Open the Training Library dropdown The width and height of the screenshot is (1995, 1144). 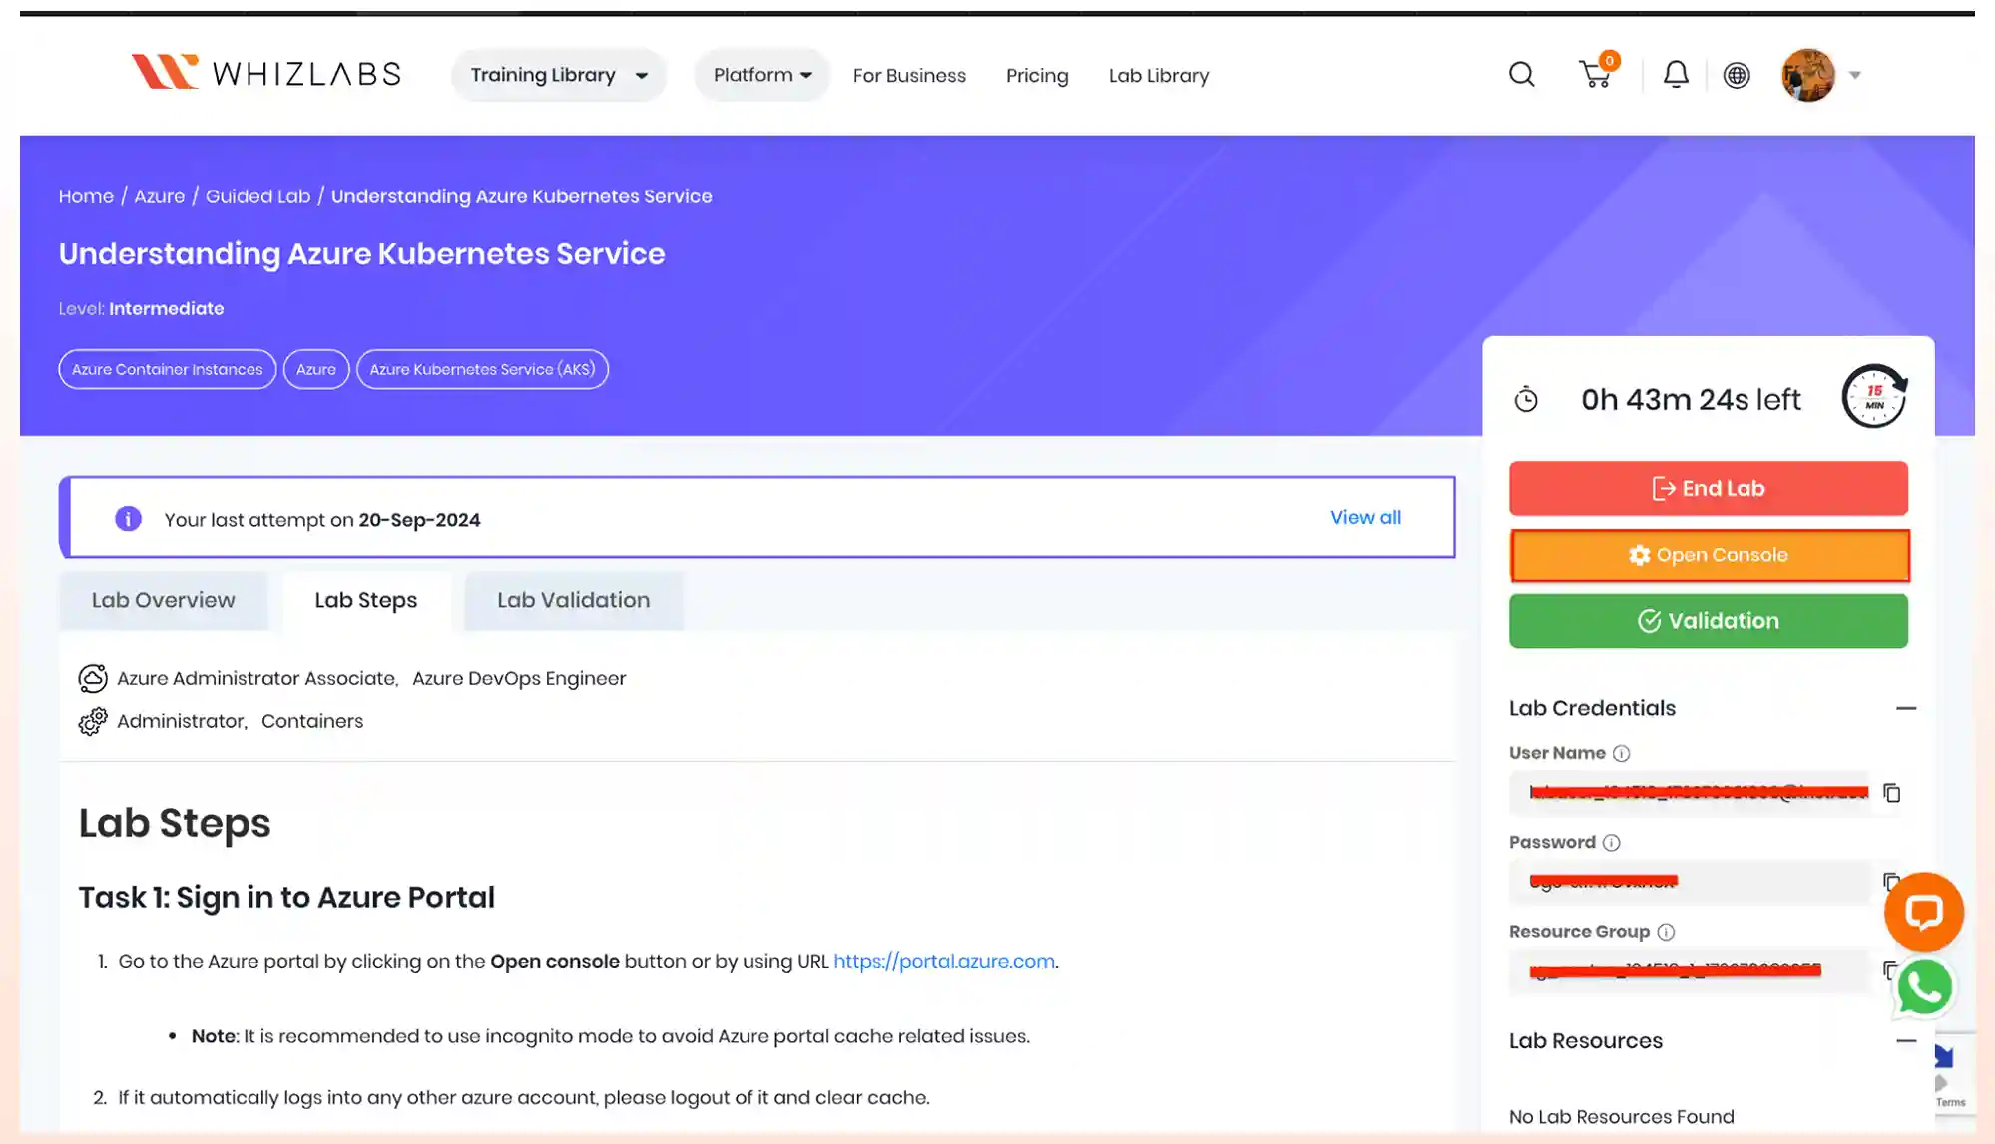click(559, 75)
